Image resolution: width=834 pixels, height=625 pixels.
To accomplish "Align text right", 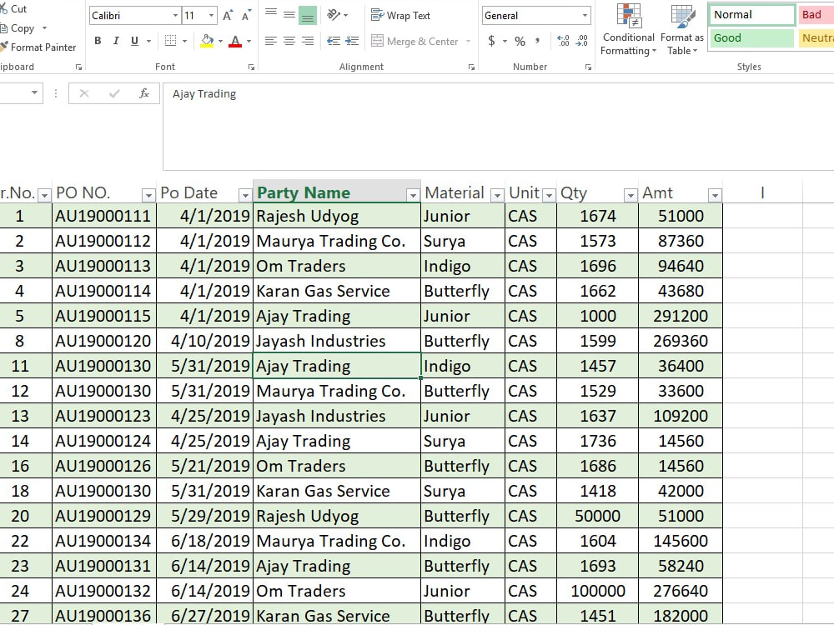I will pos(308,41).
